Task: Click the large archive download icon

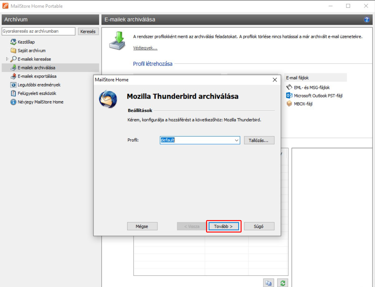Action: point(117,41)
